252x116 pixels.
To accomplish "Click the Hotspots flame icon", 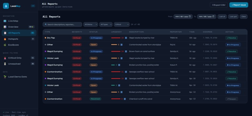I will pos(5,39).
